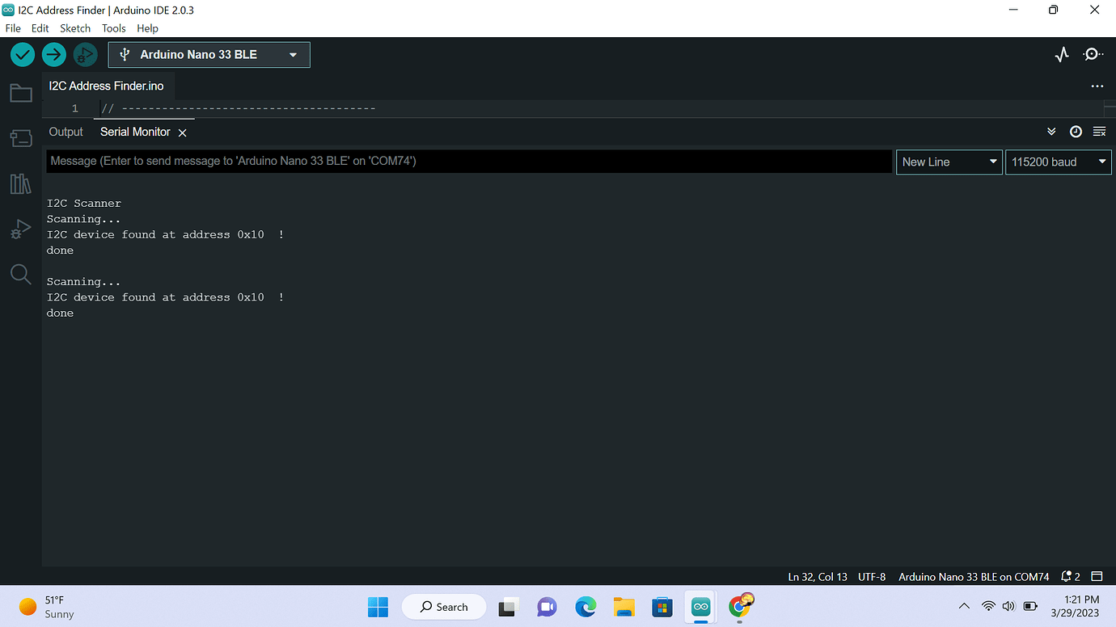Toggle the notifications bell in status bar

click(x=1066, y=576)
